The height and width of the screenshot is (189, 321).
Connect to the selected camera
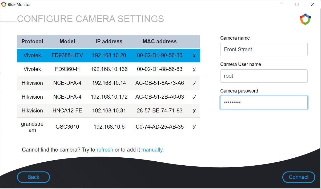coord(299,177)
